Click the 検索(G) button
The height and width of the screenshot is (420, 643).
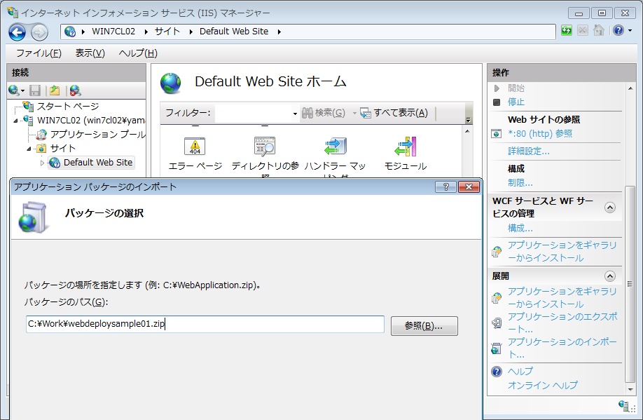[324, 112]
